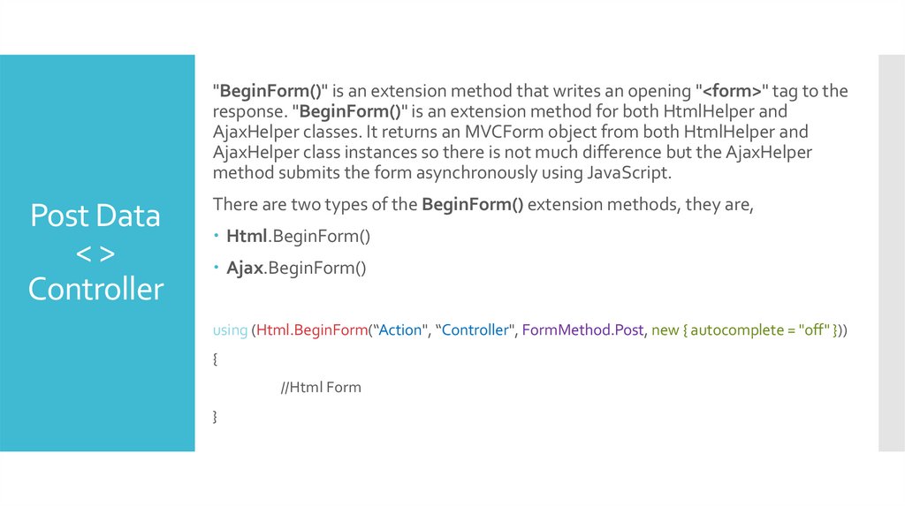Click the closing curly brace line
This screenshot has height=507, width=905.
(x=215, y=416)
